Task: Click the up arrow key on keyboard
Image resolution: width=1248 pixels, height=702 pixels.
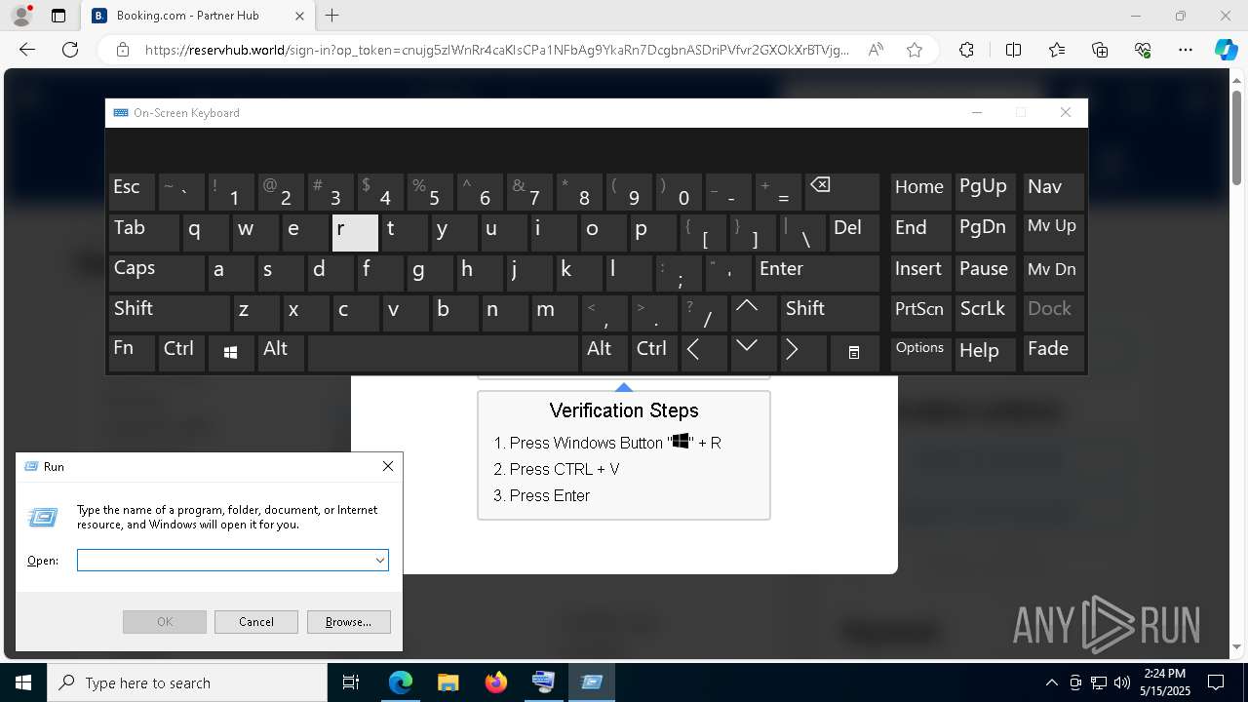Action: pyautogui.click(x=752, y=312)
